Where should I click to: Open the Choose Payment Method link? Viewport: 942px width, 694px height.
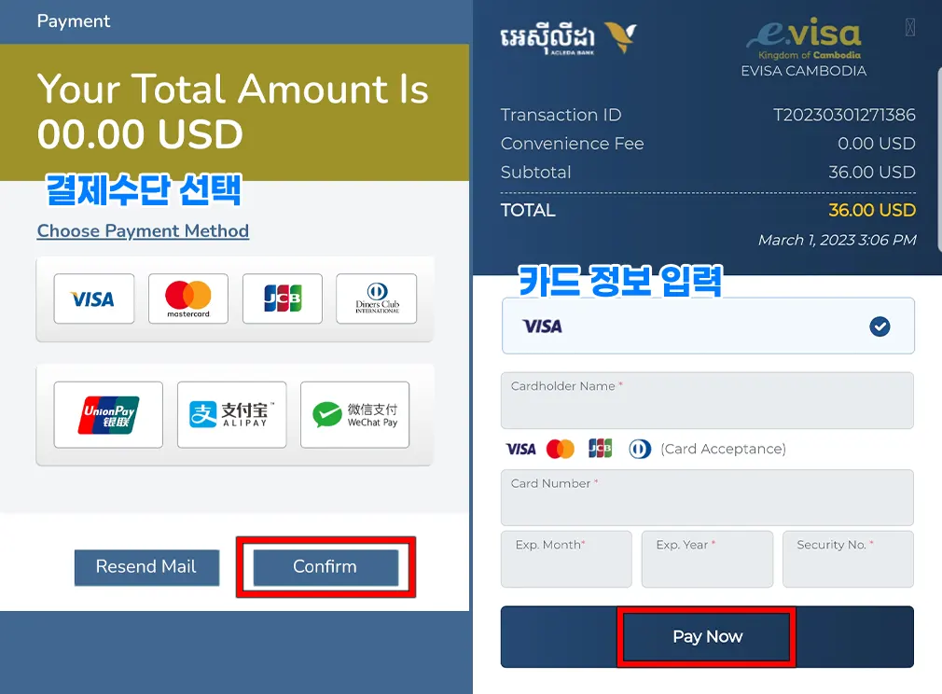[x=143, y=230]
